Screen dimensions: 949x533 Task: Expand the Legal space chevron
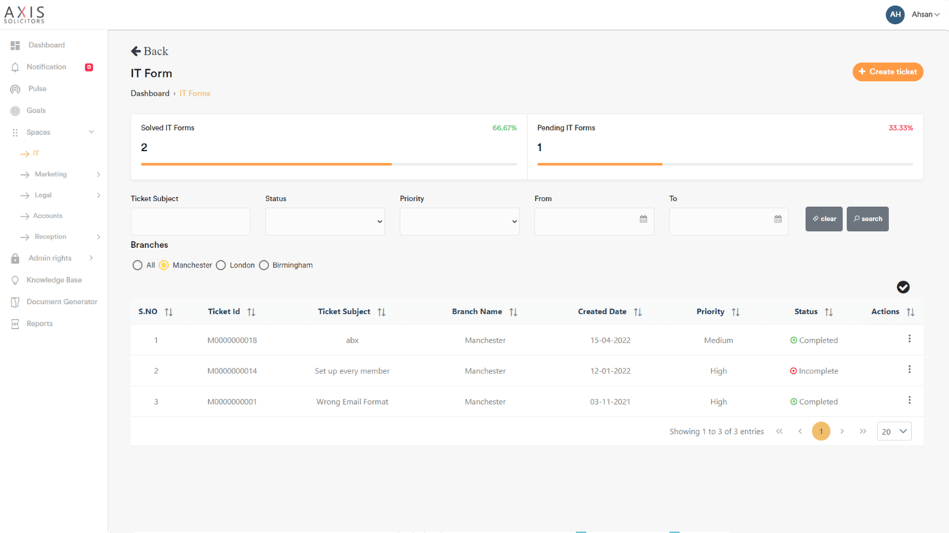(x=99, y=195)
